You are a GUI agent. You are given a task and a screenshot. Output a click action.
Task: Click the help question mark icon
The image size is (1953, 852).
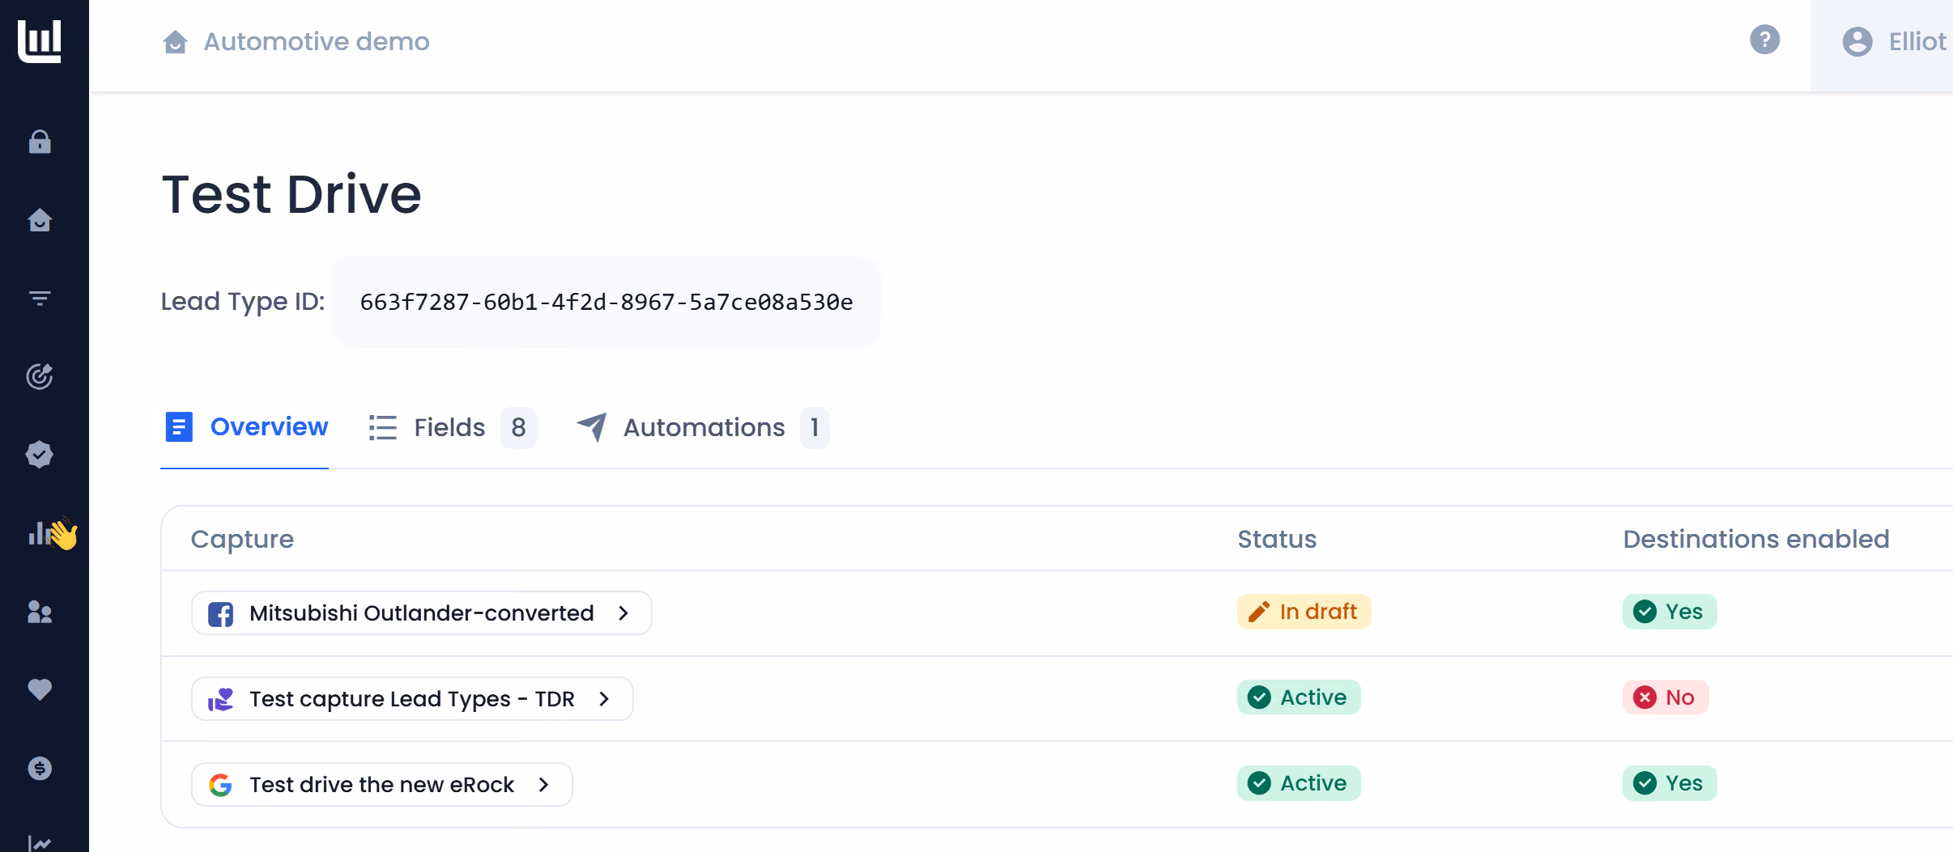tap(1764, 40)
